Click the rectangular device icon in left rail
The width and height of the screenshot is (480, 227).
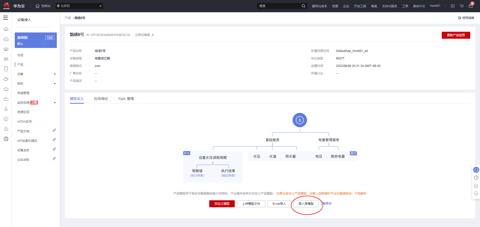(6, 69)
